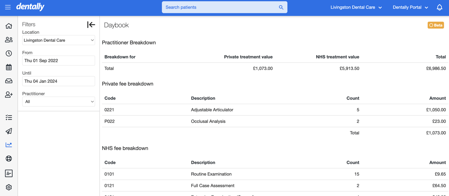Click the add patient icon
The height and width of the screenshot is (196, 449).
9,95
